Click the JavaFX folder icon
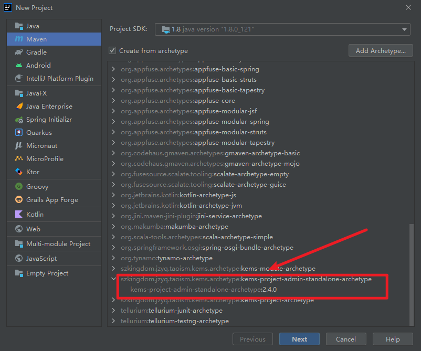421x351 pixels. pyautogui.click(x=19, y=93)
